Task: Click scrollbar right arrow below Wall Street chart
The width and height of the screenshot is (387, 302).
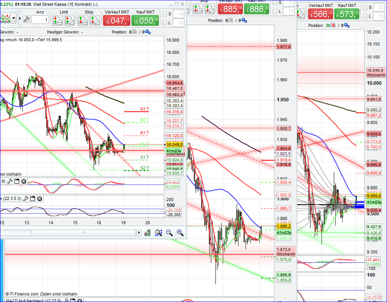Action: 139,233
